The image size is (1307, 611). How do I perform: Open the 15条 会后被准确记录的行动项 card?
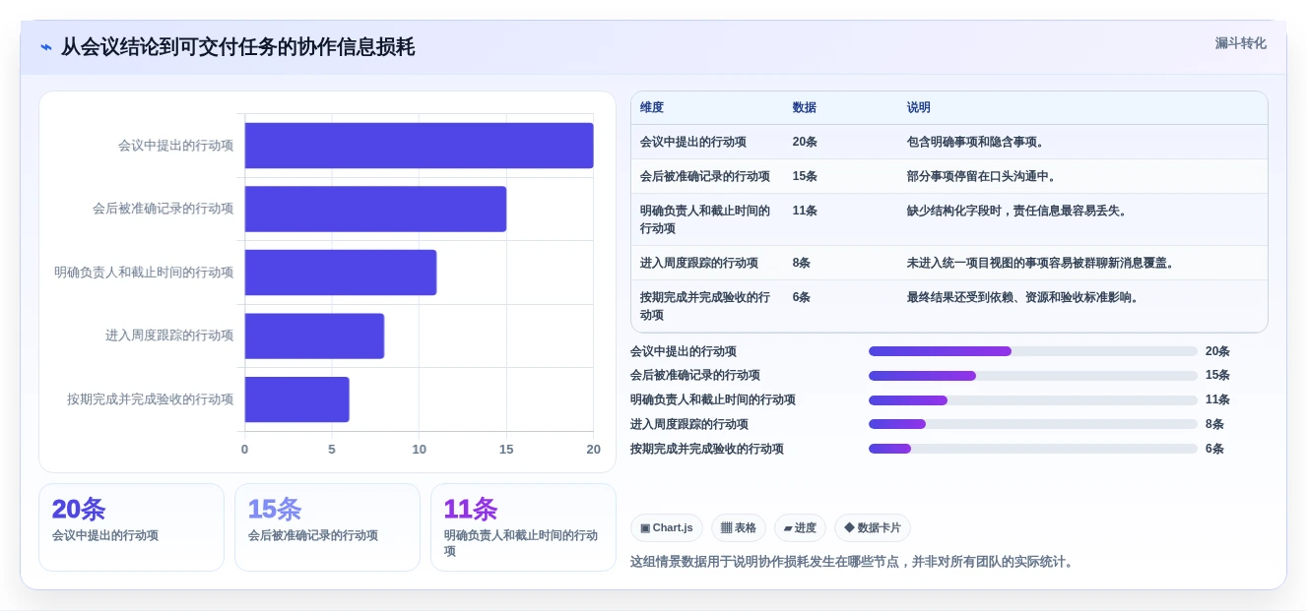327,526
